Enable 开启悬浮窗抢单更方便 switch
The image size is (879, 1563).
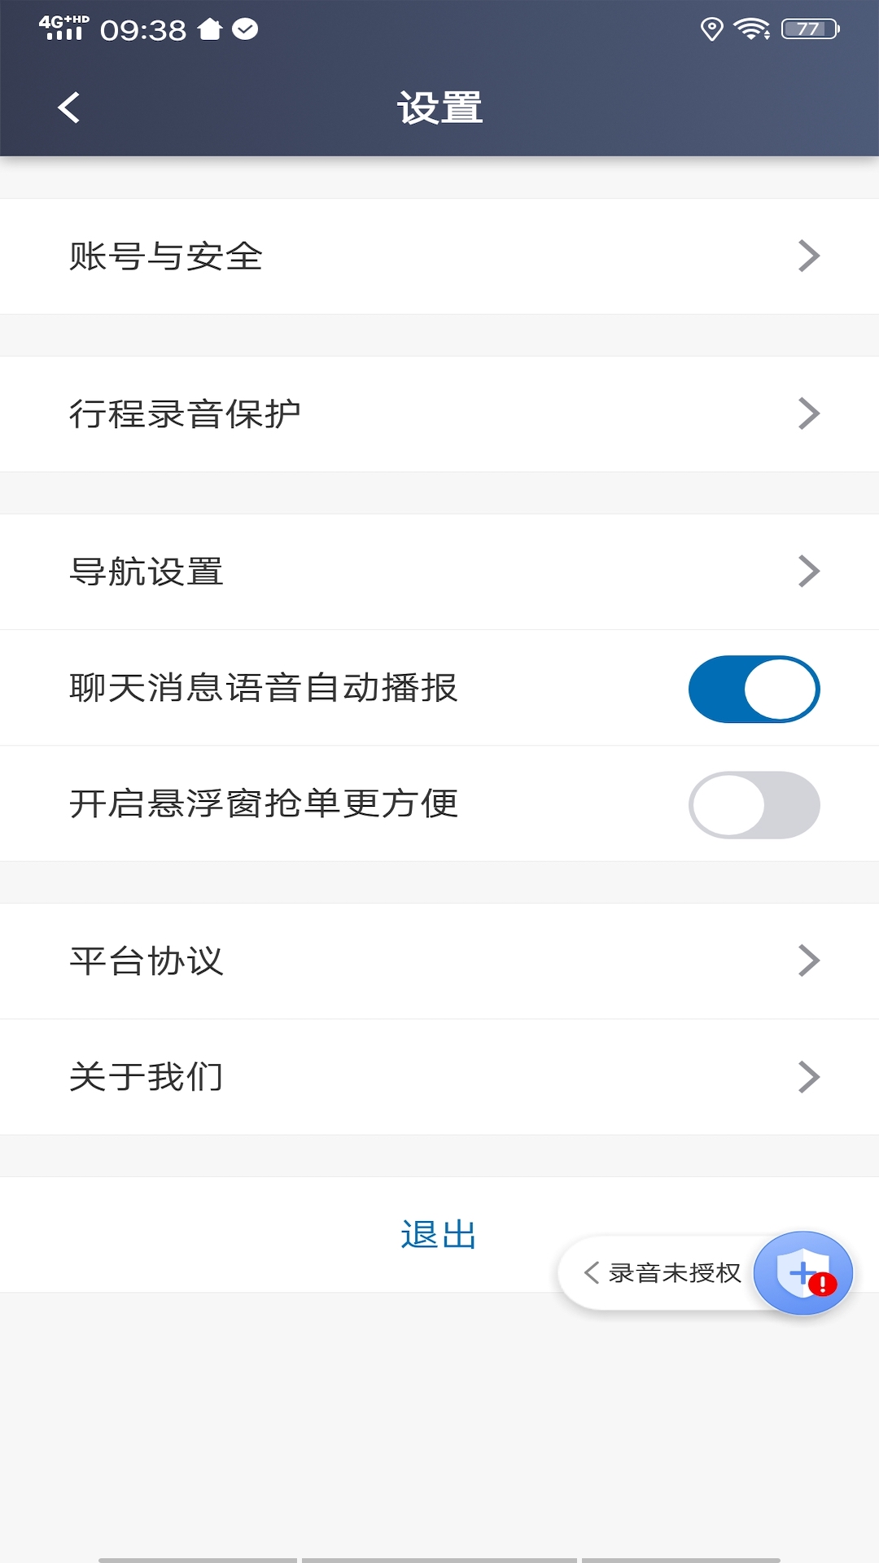click(x=754, y=805)
